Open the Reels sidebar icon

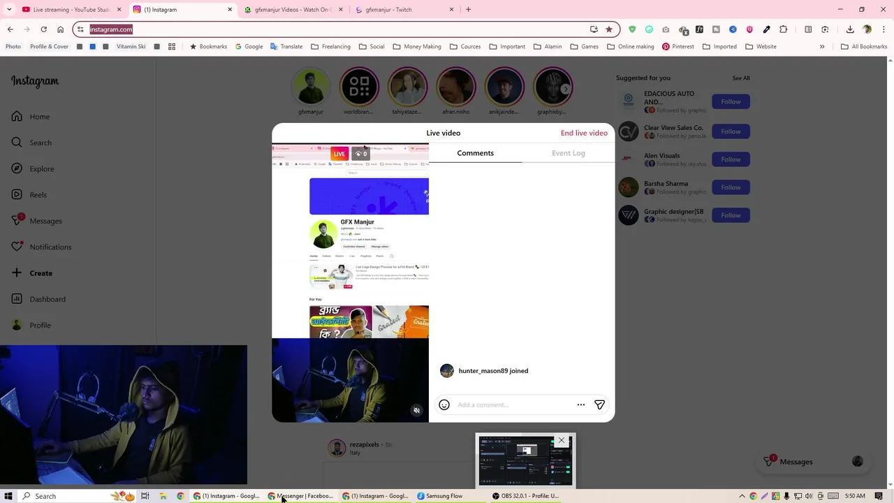click(17, 195)
